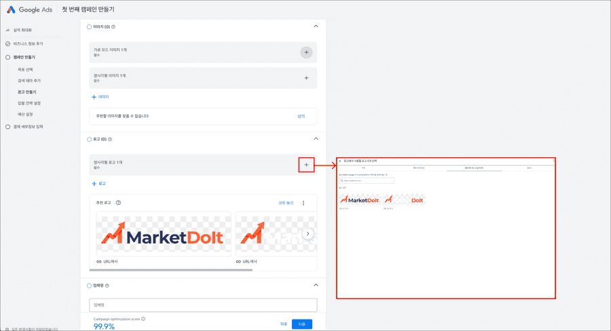Open help icon beside 업체명 heading
The image size is (611, 331).
coord(107,286)
